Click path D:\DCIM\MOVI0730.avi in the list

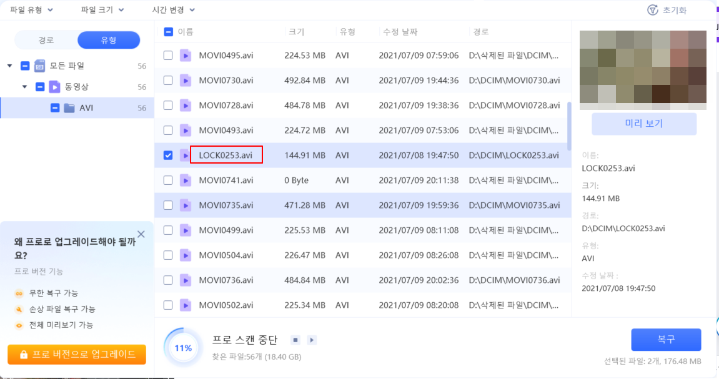514,81
